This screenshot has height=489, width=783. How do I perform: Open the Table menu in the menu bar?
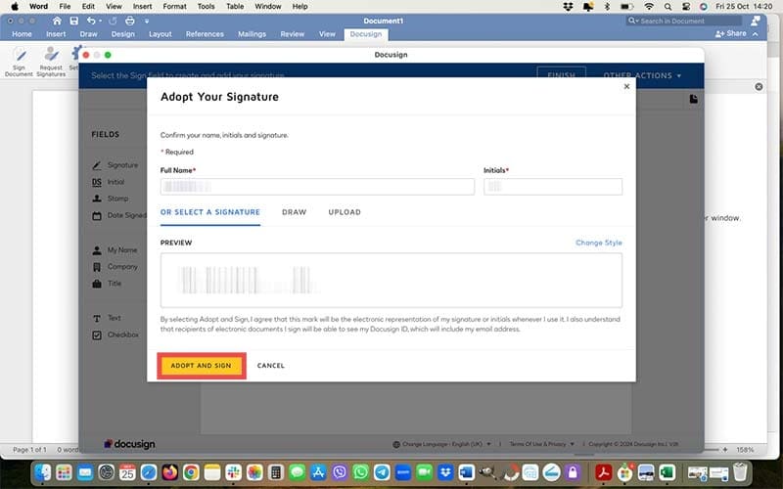tap(235, 7)
